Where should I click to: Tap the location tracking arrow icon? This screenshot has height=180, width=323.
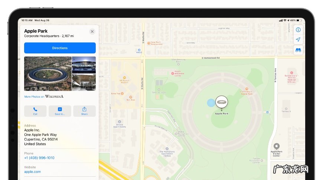coord(298,40)
